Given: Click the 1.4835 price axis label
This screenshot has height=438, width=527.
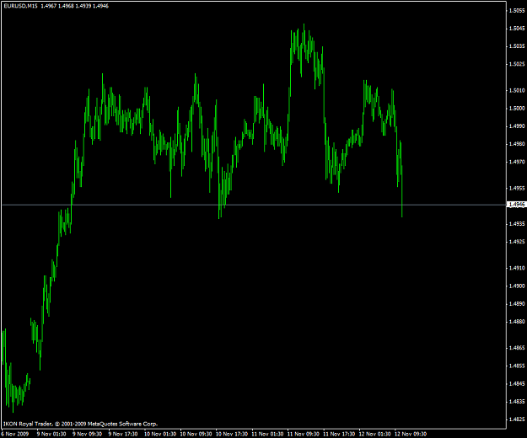Looking at the screenshot, I should (x=517, y=402).
